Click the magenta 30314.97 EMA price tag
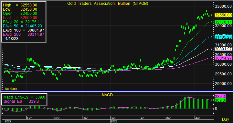 223,58
